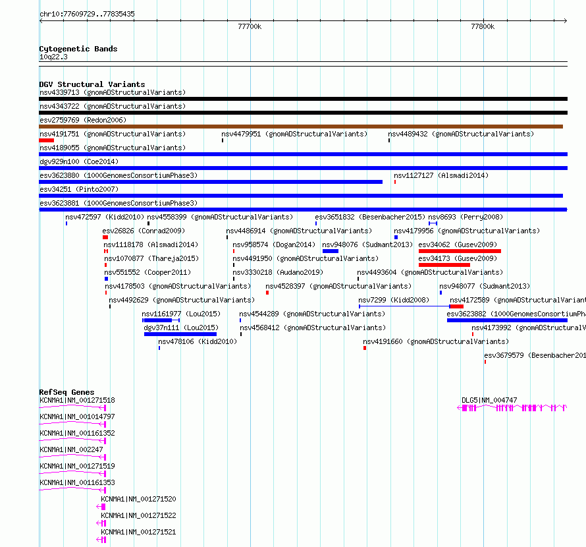Click the red nsv4191751 variant bar
Image resolution: width=586 pixels, height=547 pixels.
[x=46, y=140]
